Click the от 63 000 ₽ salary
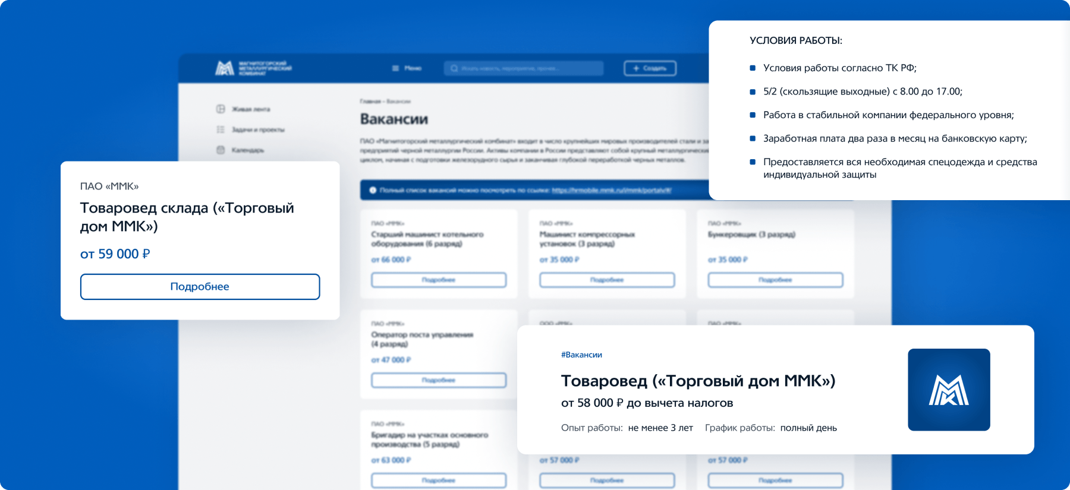The image size is (1070, 490). point(391,461)
